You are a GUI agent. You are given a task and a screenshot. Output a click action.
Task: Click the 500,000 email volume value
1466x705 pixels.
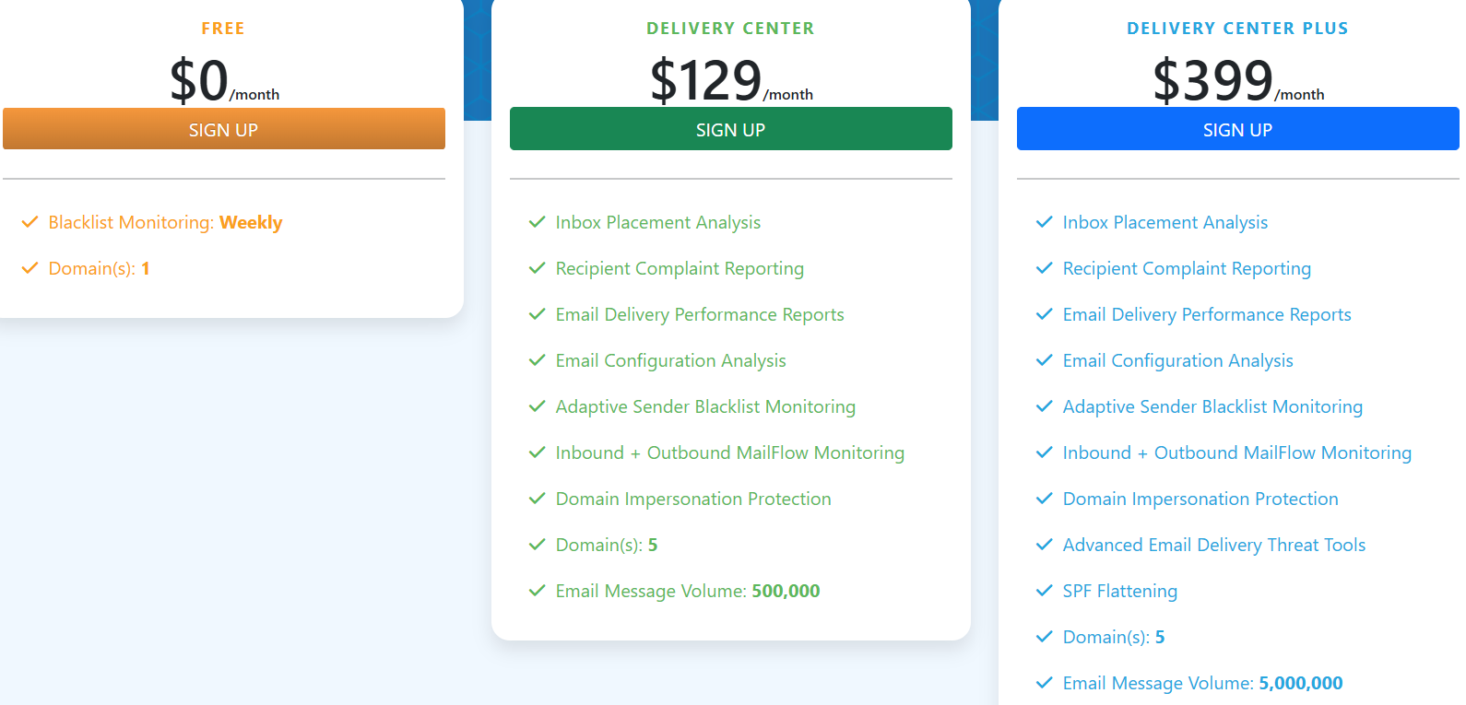click(x=785, y=590)
